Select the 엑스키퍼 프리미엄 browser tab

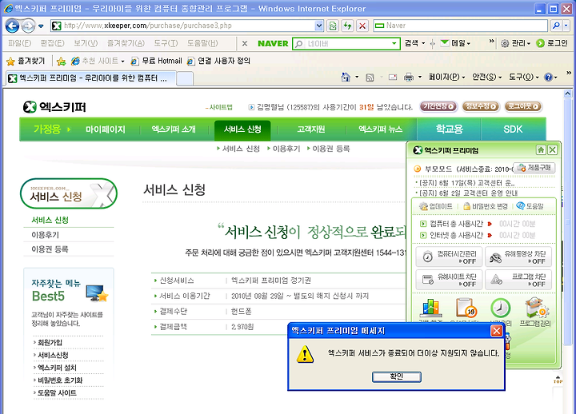(90, 78)
